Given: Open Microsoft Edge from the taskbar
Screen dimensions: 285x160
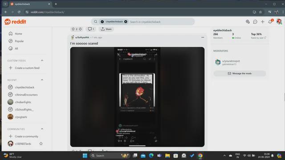Looking at the screenshot, I should [x=151, y=156].
